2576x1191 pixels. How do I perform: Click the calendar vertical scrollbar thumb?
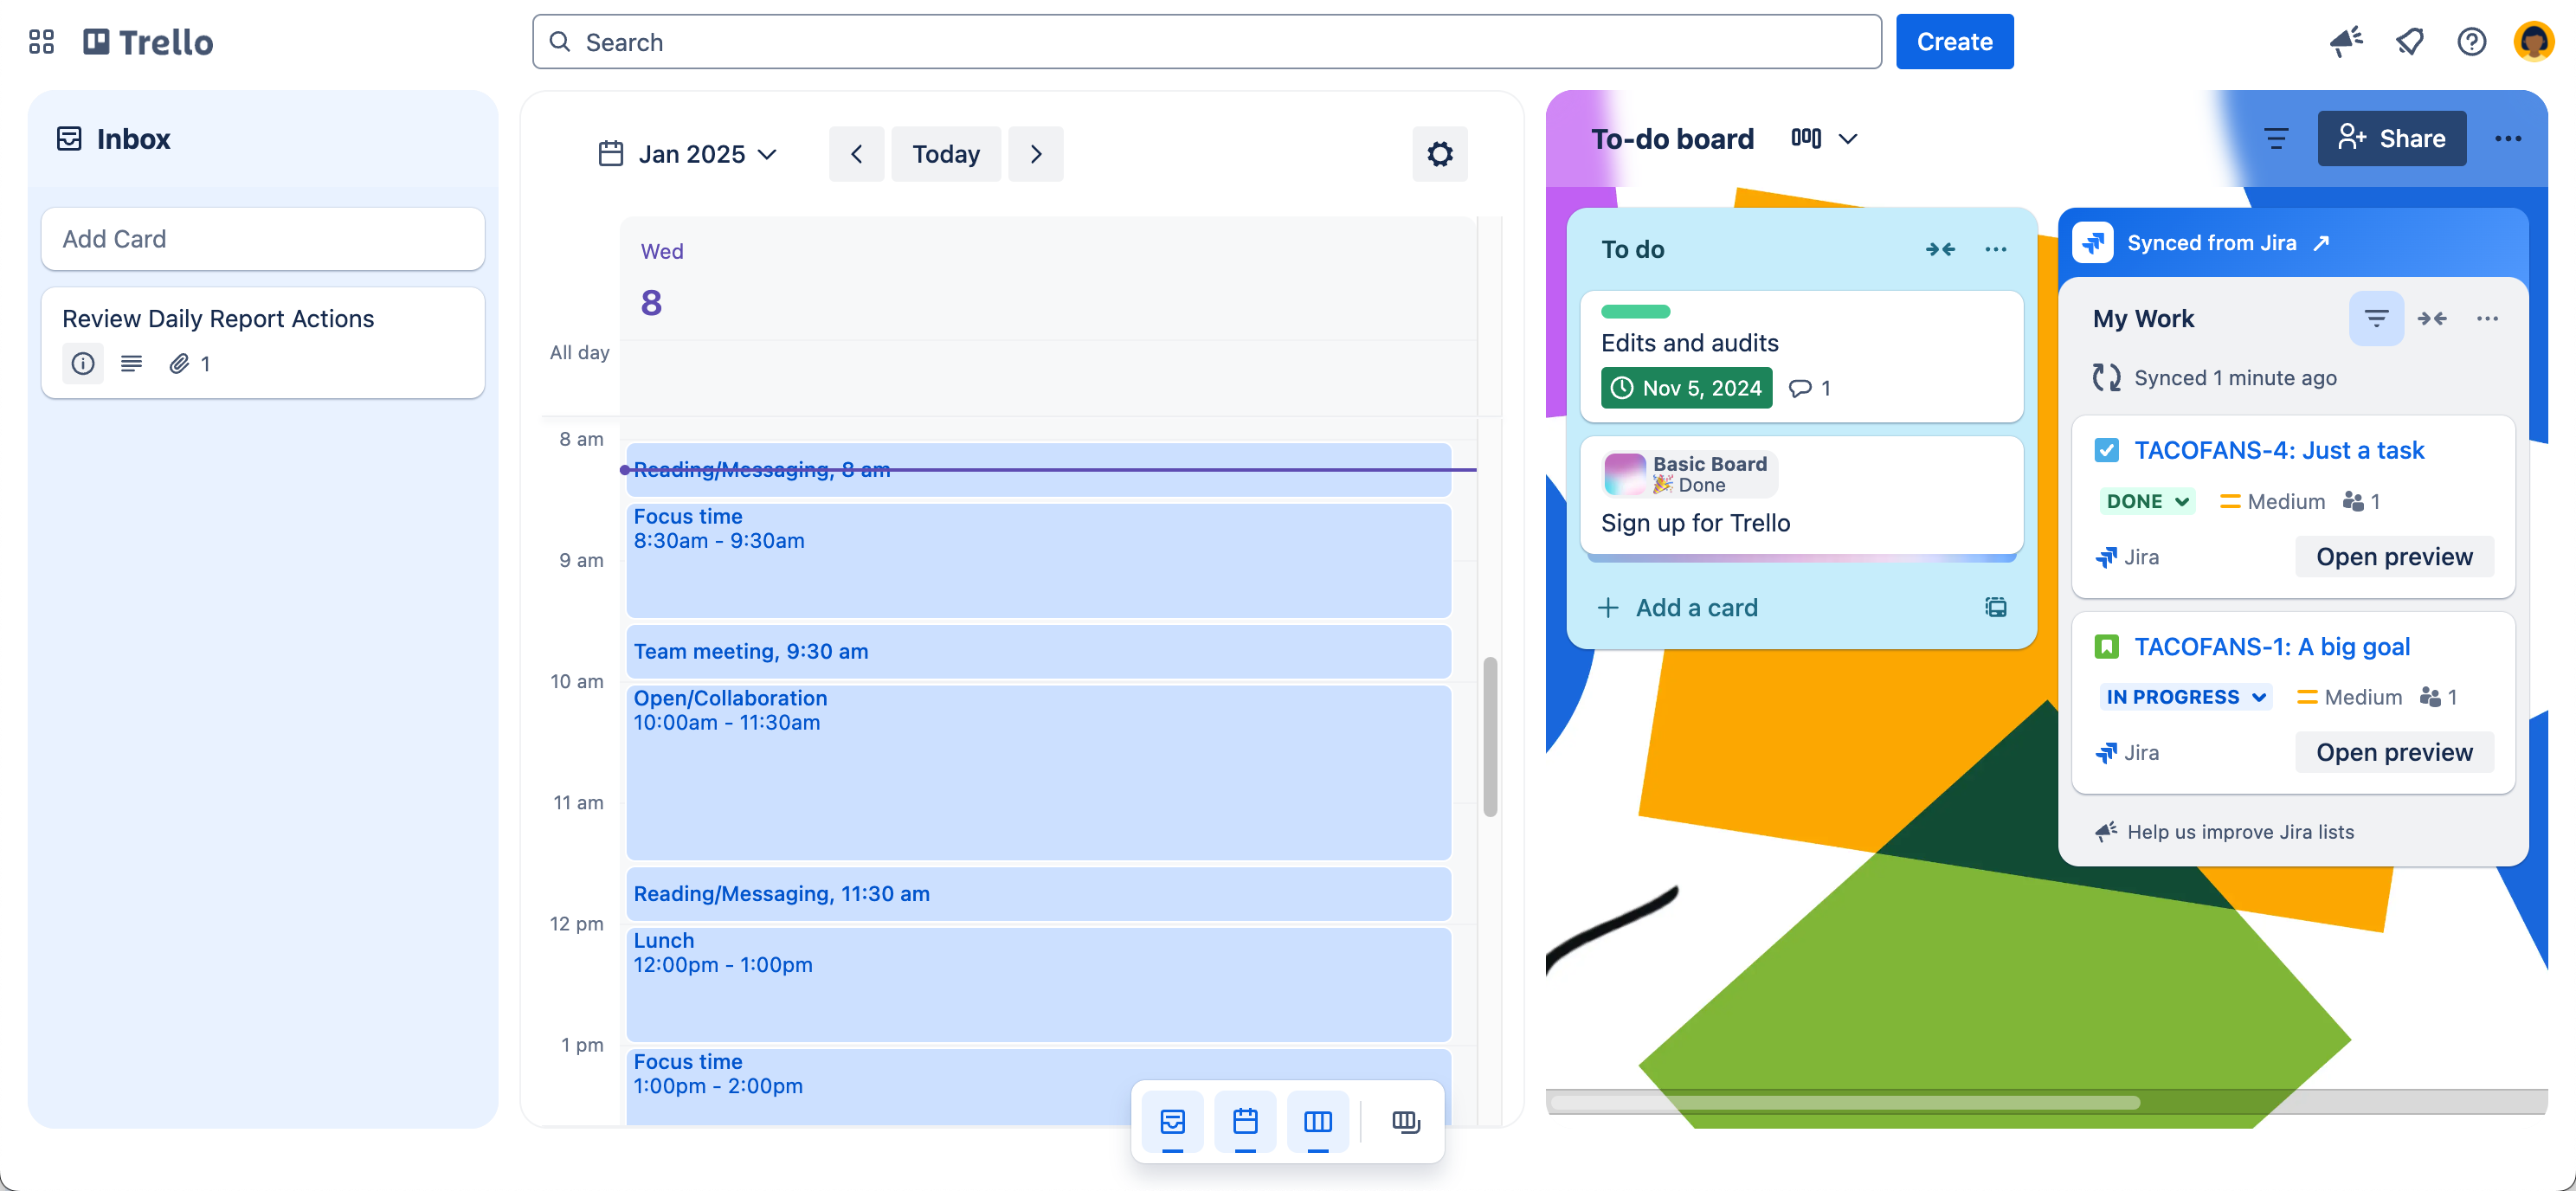1489,737
